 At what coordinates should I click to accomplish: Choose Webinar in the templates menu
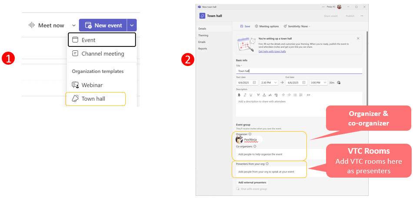point(92,85)
